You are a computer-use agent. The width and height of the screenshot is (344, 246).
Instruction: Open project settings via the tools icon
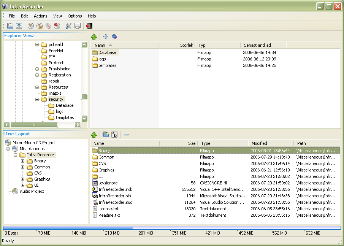pyautogui.click(x=69, y=25)
